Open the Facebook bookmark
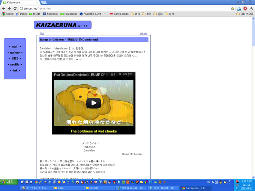255x191 pixels. [x=50, y=14]
